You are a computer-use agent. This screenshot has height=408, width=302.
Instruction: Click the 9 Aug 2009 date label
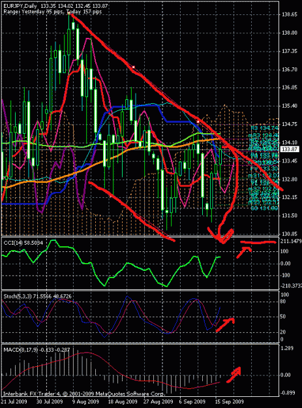(85, 401)
